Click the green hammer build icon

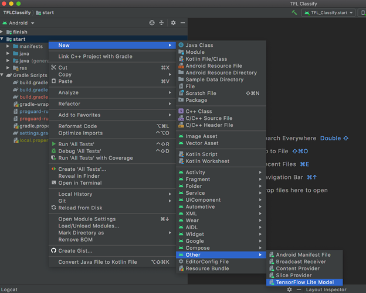[x=294, y=12]
